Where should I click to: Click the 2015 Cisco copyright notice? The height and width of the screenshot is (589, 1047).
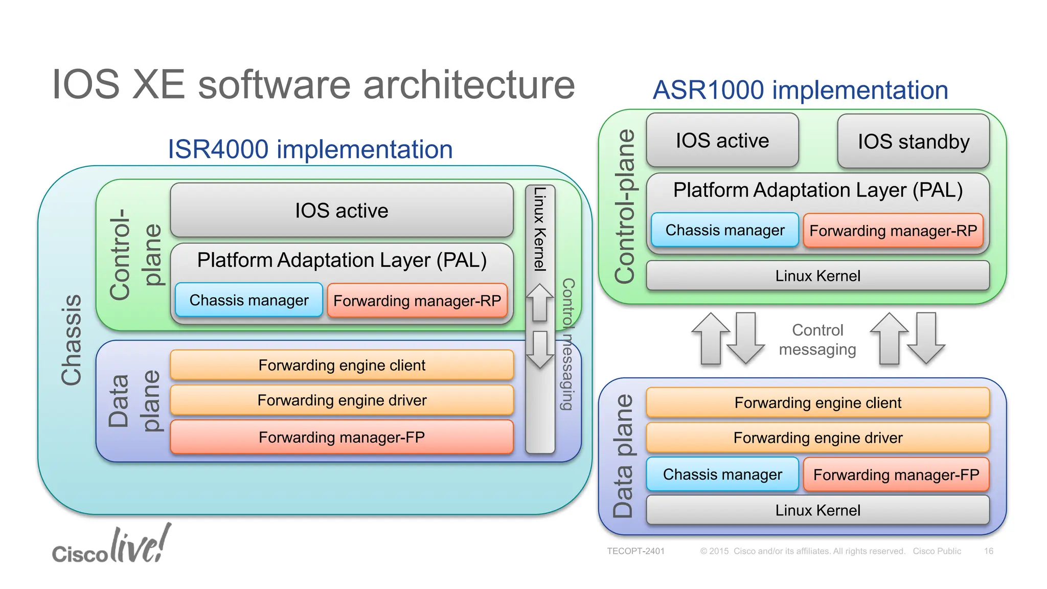click(803, 551)
